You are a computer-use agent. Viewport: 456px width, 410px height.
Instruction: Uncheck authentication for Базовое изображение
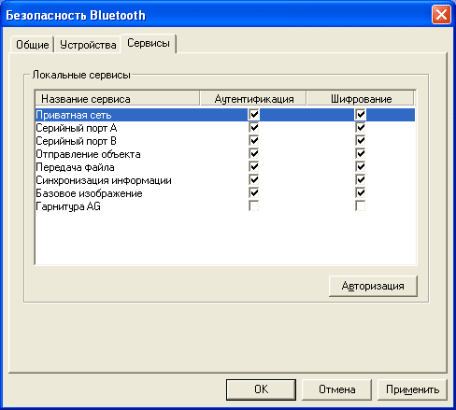[x=254, y=193]
